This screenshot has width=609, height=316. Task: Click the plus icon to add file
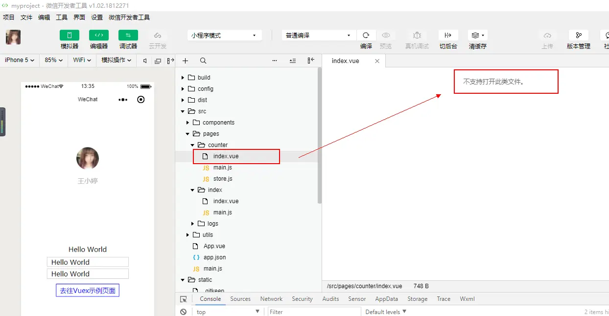(185, 61)
